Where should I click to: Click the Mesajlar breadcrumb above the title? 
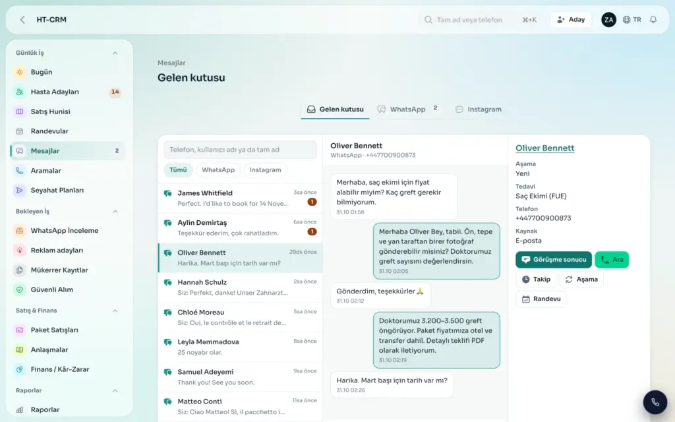[x=171, y=63]
